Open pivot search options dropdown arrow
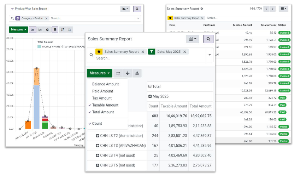Image resolution: width=294 pixels, height=175 pixels. [210, 55]
